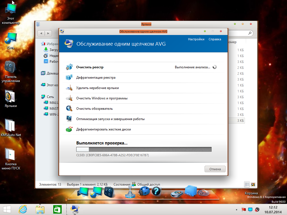Open Настройки in the AVG header
Image resolution: width=287 pixels, height=215 pixels.
pos(196,39)
